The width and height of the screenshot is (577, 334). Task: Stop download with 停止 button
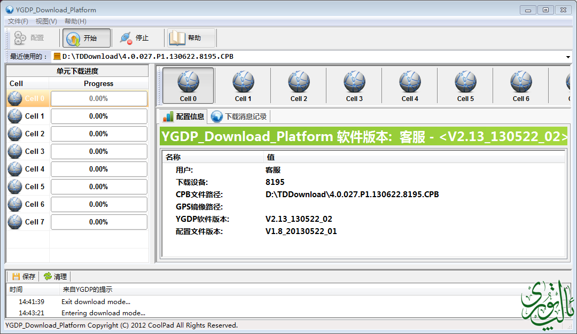(x=134, y=38)
